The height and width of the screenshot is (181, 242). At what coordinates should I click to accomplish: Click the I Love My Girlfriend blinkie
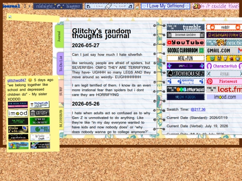click(x=165, y=6)
